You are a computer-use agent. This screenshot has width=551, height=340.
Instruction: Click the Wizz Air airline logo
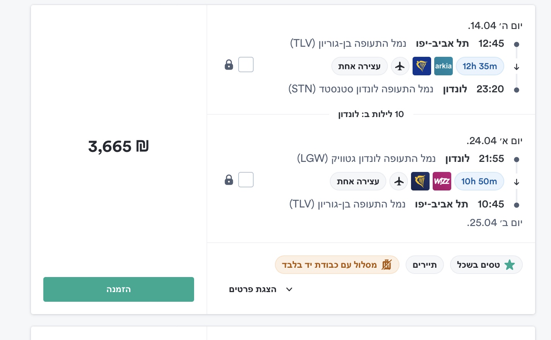pyautogui.click(x=442, y=181)
